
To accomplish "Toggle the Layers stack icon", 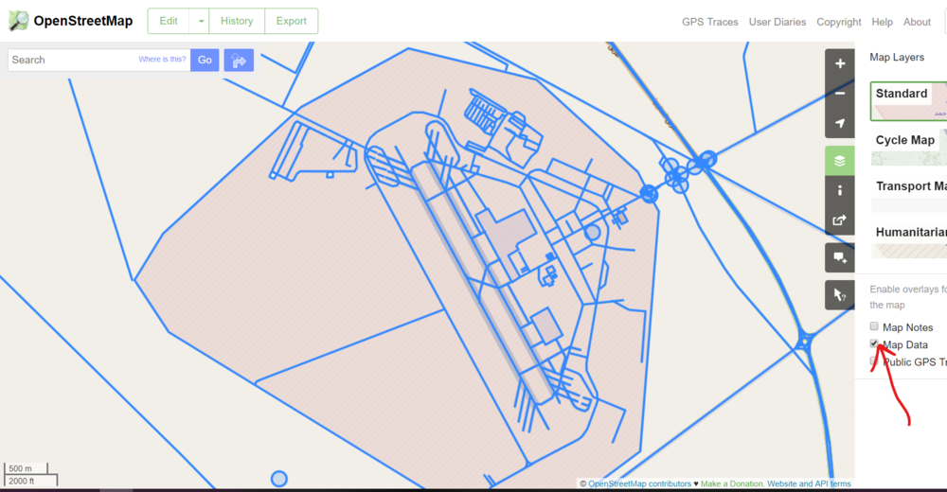I will (839, 161).
